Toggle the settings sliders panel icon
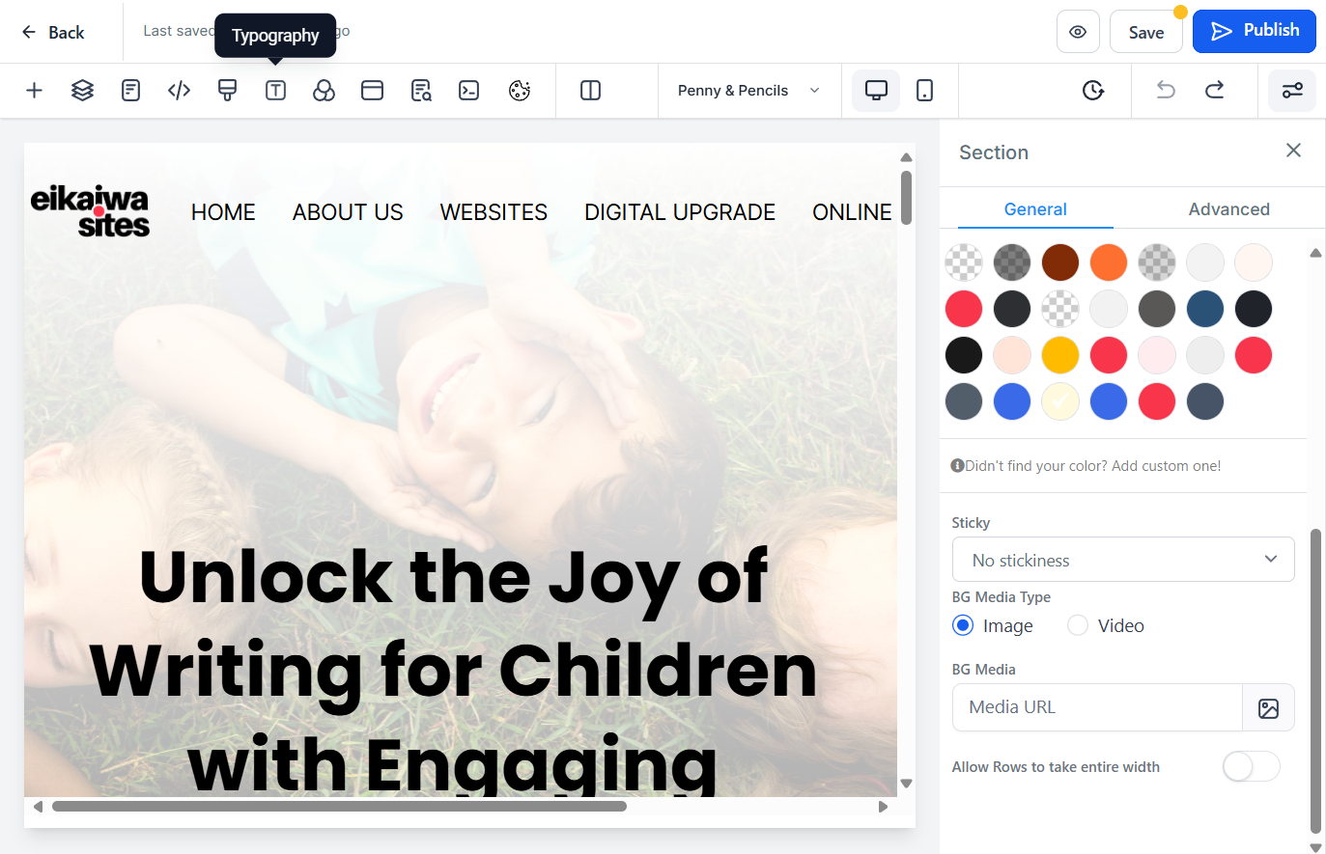 [x=1292, y=91]
